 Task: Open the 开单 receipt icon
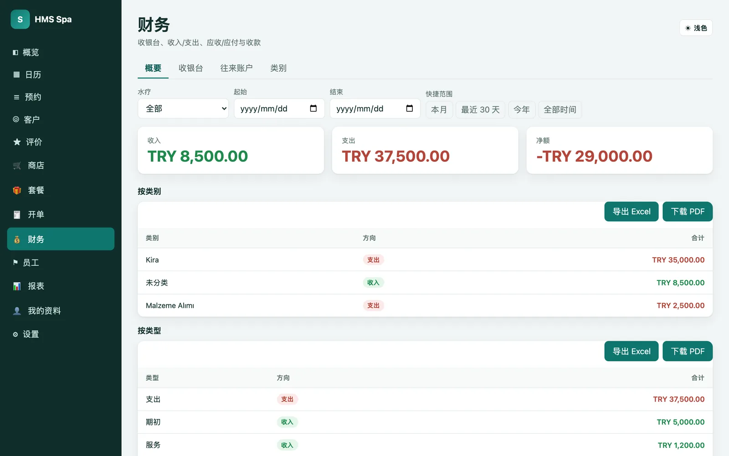pyautogui.click(x=17, y=214)
